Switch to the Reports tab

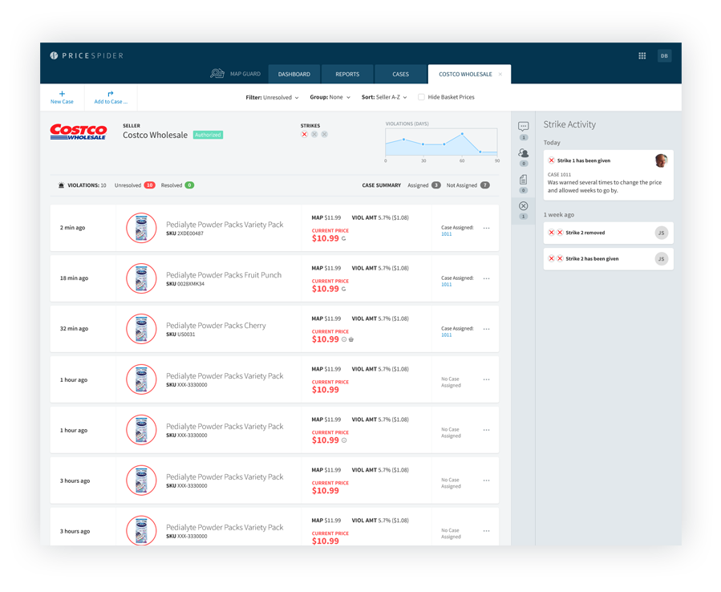[347, 74]
